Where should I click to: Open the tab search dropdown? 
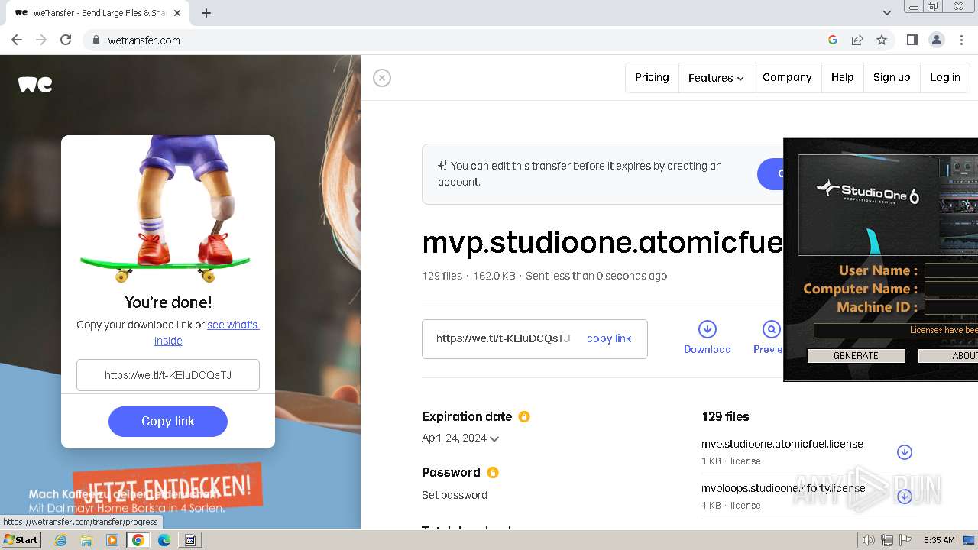coord(887,13)
